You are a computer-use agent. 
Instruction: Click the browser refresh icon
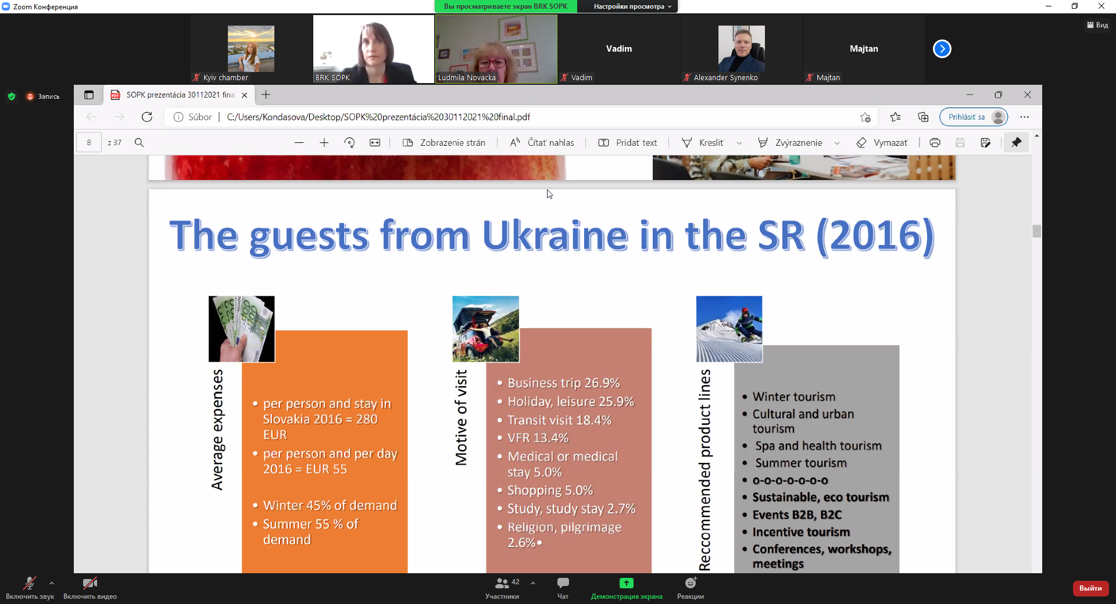(x=147, y=117)
